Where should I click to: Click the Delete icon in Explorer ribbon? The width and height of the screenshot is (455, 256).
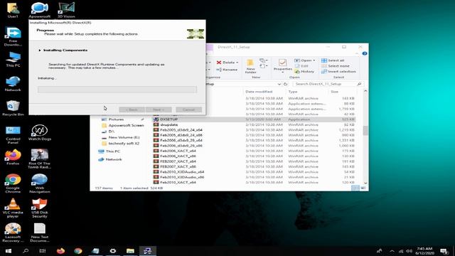pos(219,63)
